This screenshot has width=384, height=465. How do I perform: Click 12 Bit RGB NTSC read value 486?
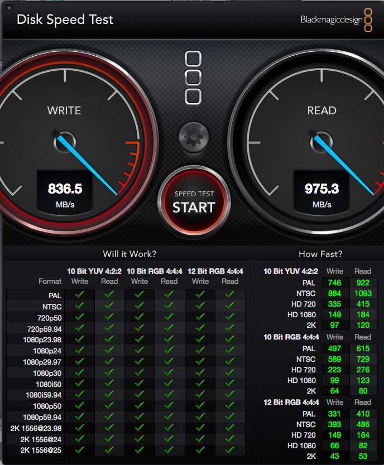pyautogui.click(x=363, y=424)
